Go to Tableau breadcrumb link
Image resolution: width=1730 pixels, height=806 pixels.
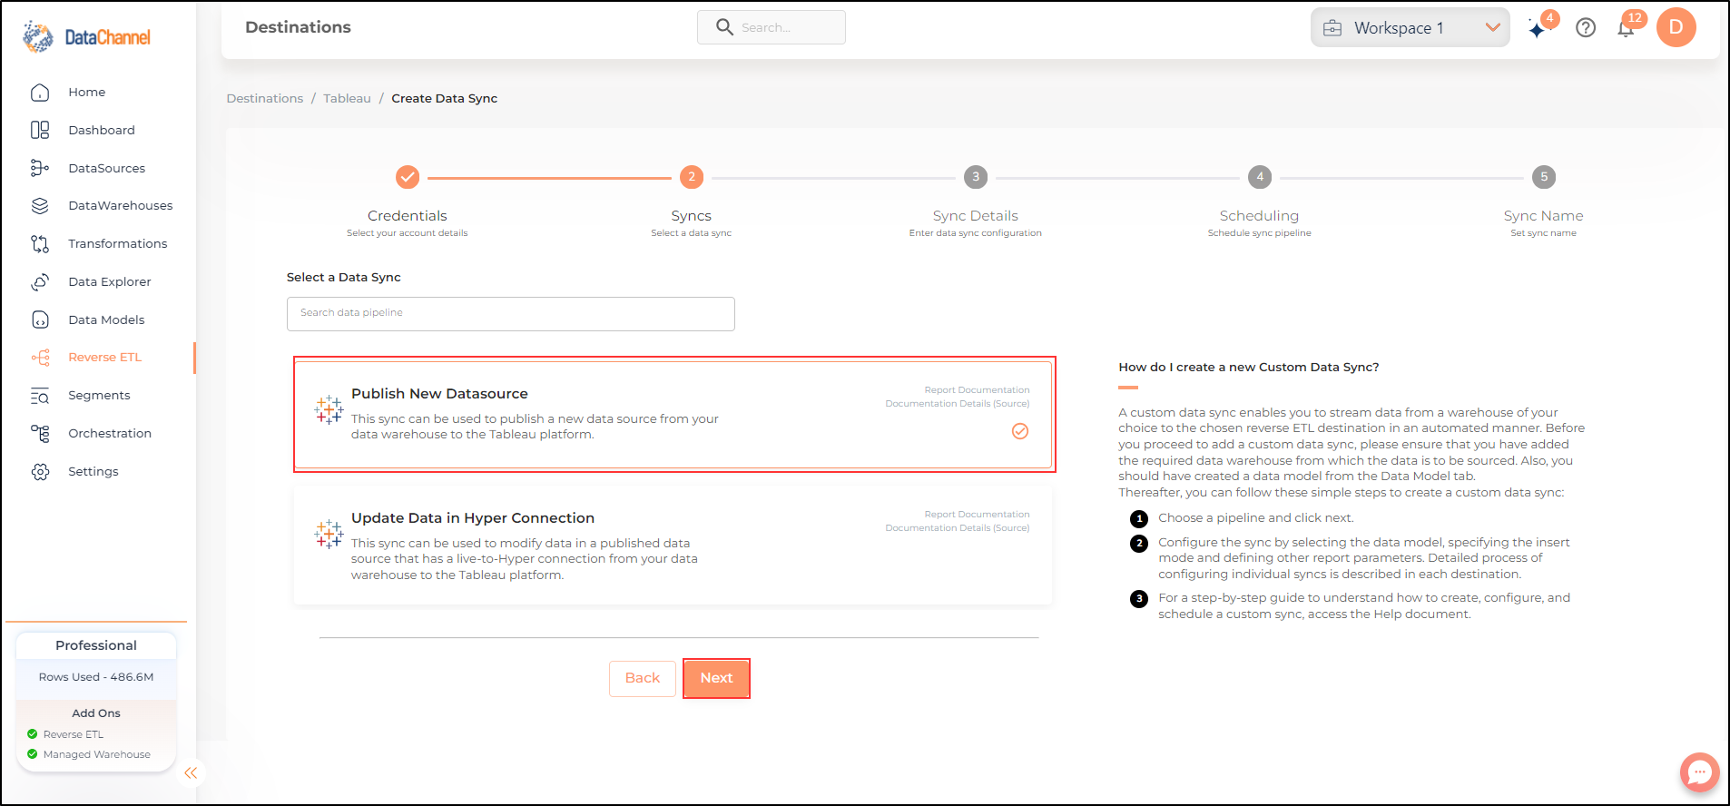tap(347, 99)
